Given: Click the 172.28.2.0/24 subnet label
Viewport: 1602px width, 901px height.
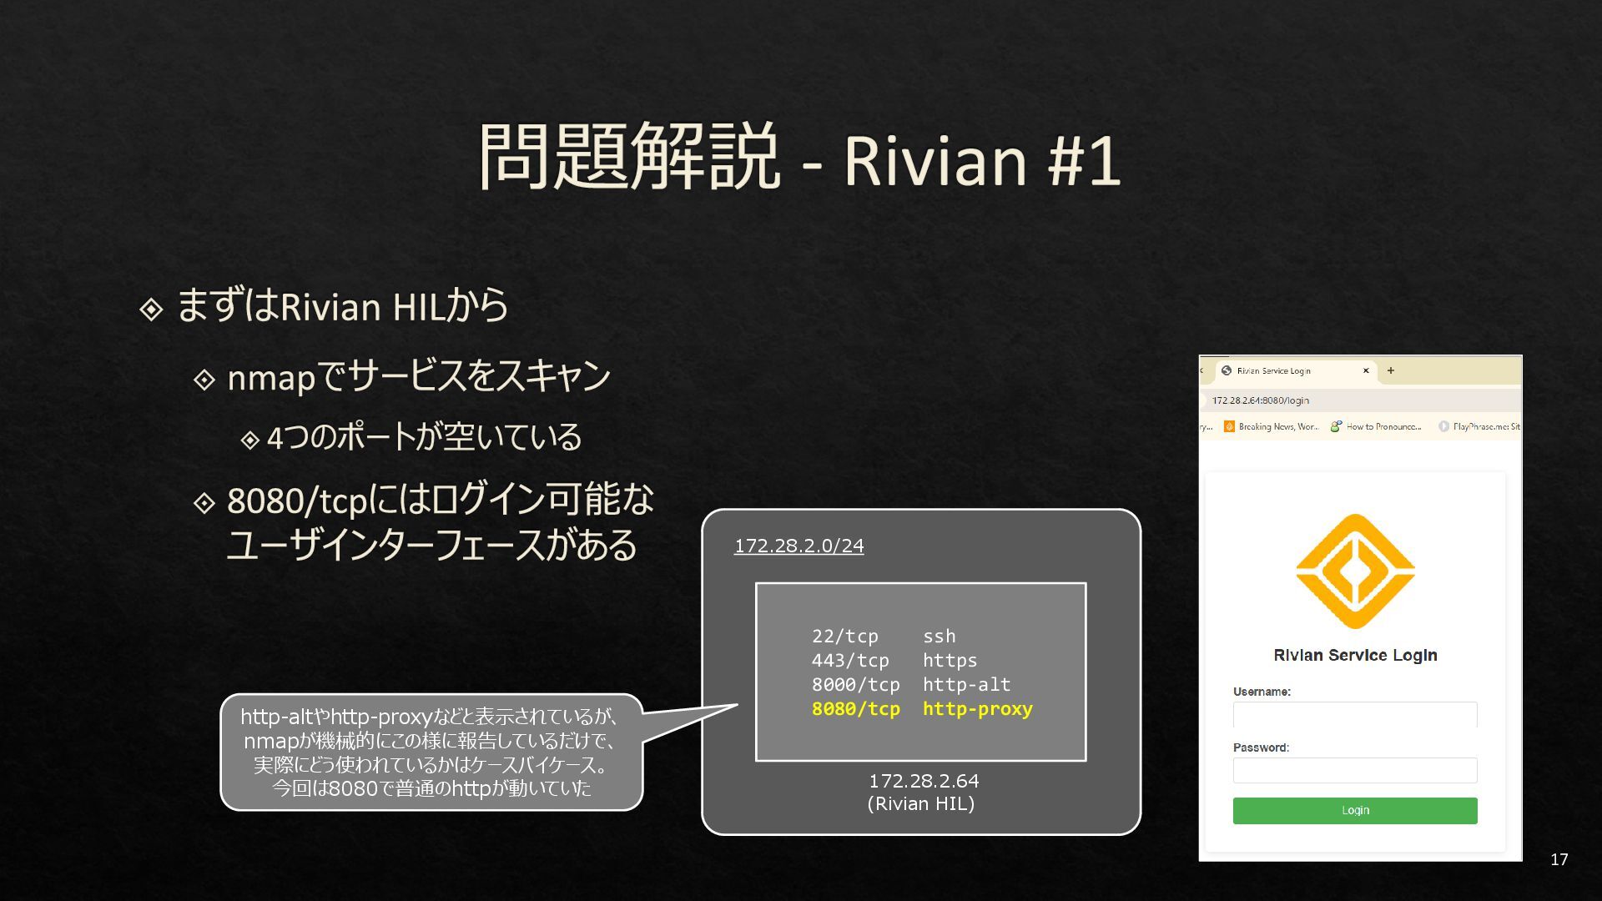Looking at the screenshot, I should click(798, 546).
